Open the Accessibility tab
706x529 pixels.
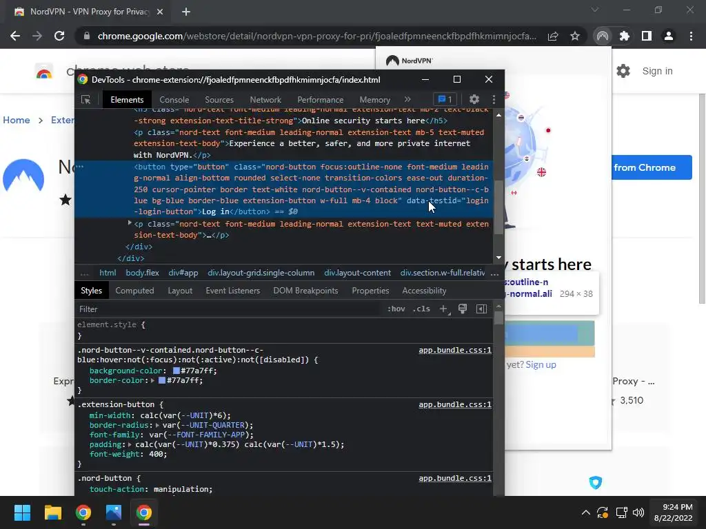click(424, 291)
